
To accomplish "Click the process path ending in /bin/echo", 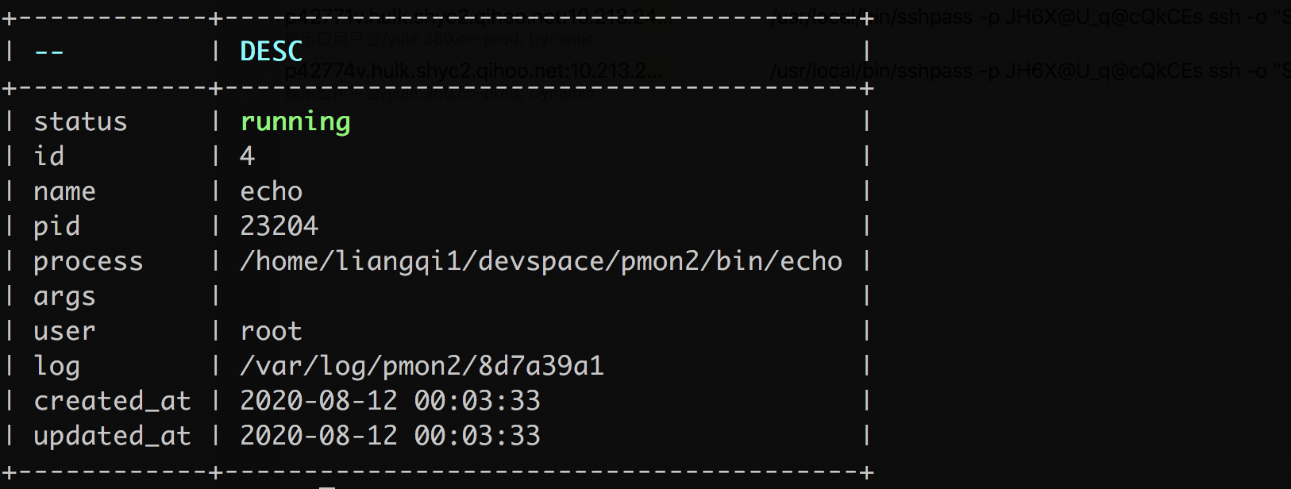I will tap(541, 261).
